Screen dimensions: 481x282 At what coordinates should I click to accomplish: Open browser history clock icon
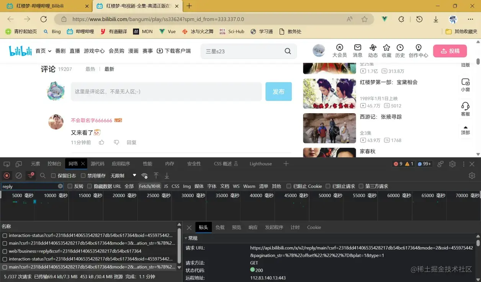point(419,19)
